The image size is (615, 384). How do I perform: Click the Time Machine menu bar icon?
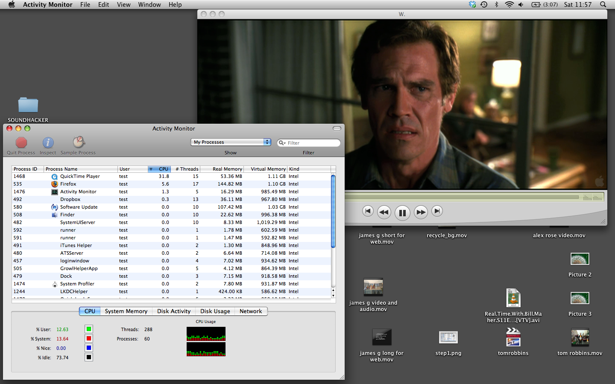pos(484,5)
